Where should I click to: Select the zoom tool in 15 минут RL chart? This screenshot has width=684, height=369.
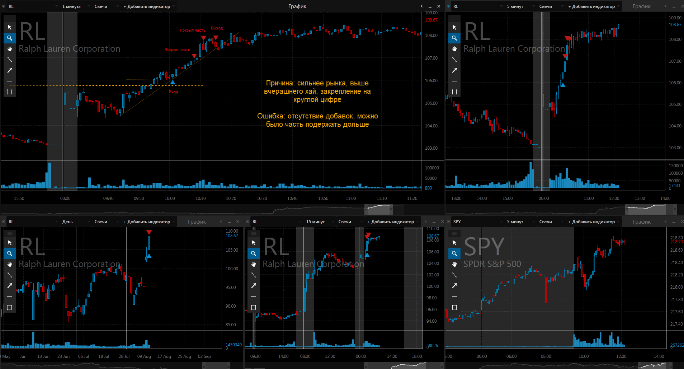(x=254, y=253)
